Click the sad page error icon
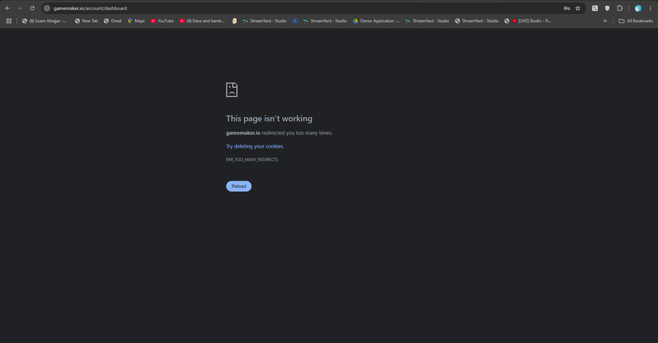 click(x=232, y=89)
